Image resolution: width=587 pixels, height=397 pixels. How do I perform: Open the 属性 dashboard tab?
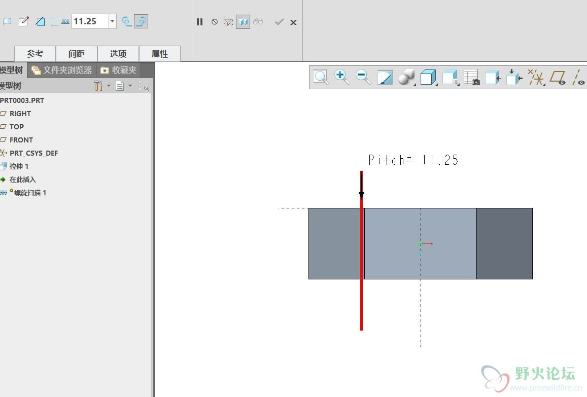(x=159, y=54)
